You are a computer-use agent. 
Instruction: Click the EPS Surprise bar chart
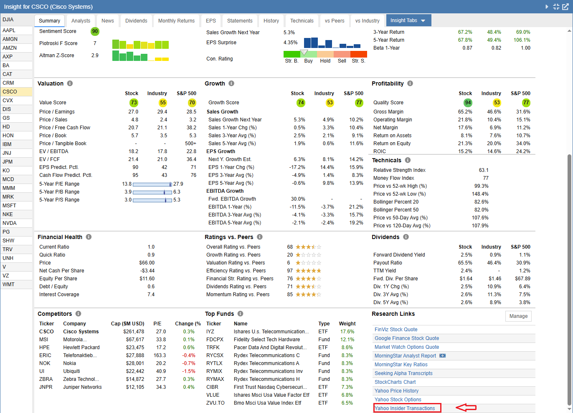332,43
